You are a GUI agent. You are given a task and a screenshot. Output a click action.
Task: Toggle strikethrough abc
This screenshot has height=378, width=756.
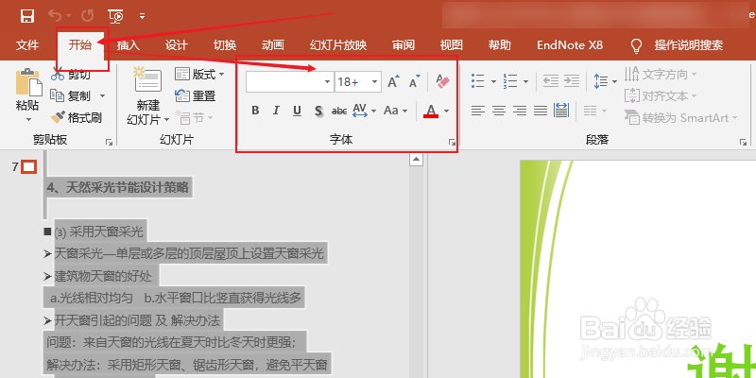[x=339, y=111]
